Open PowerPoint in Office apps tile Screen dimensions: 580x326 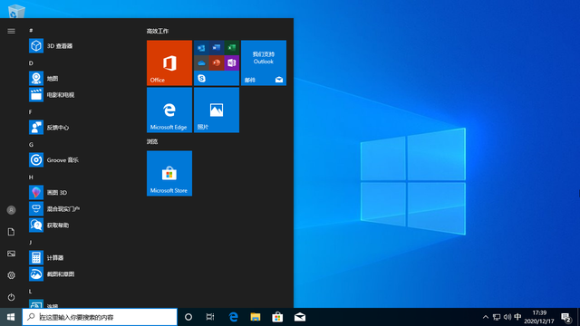point(217,62)
